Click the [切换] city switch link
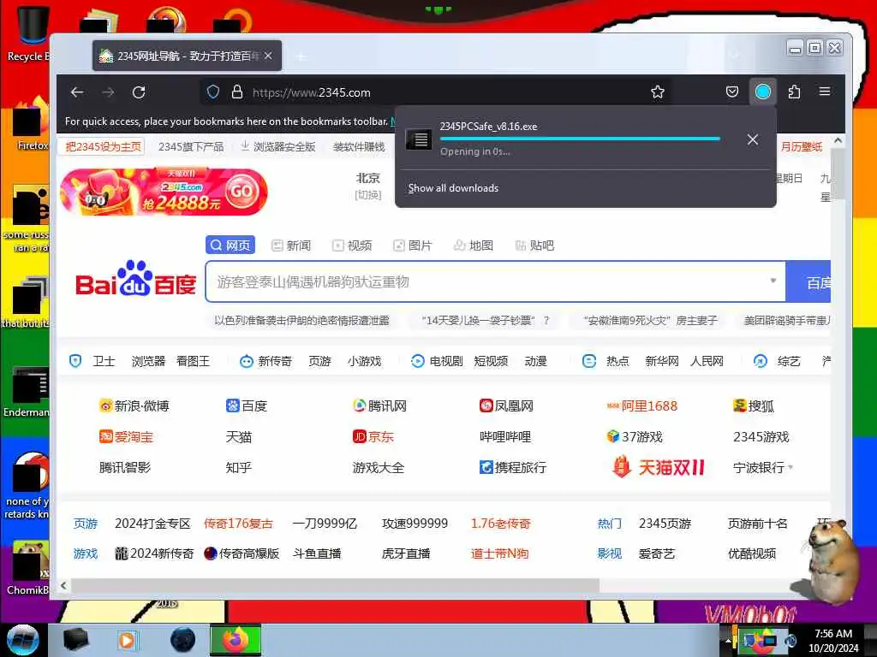The width and height of the screenshot is (877, 657). 368,195
